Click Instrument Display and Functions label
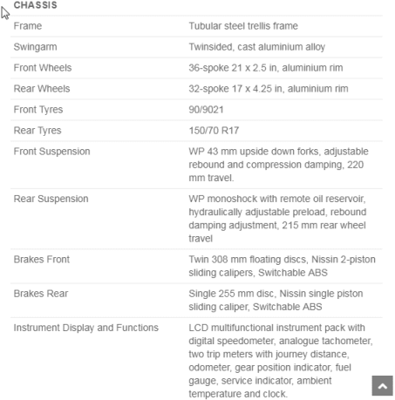 (x=86, y=328)
